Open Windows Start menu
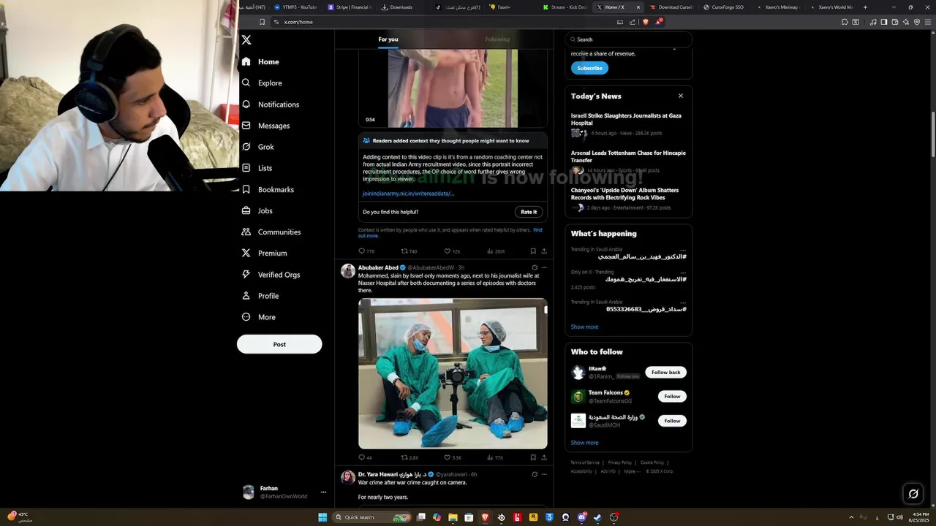 click(x=322, y=517)
